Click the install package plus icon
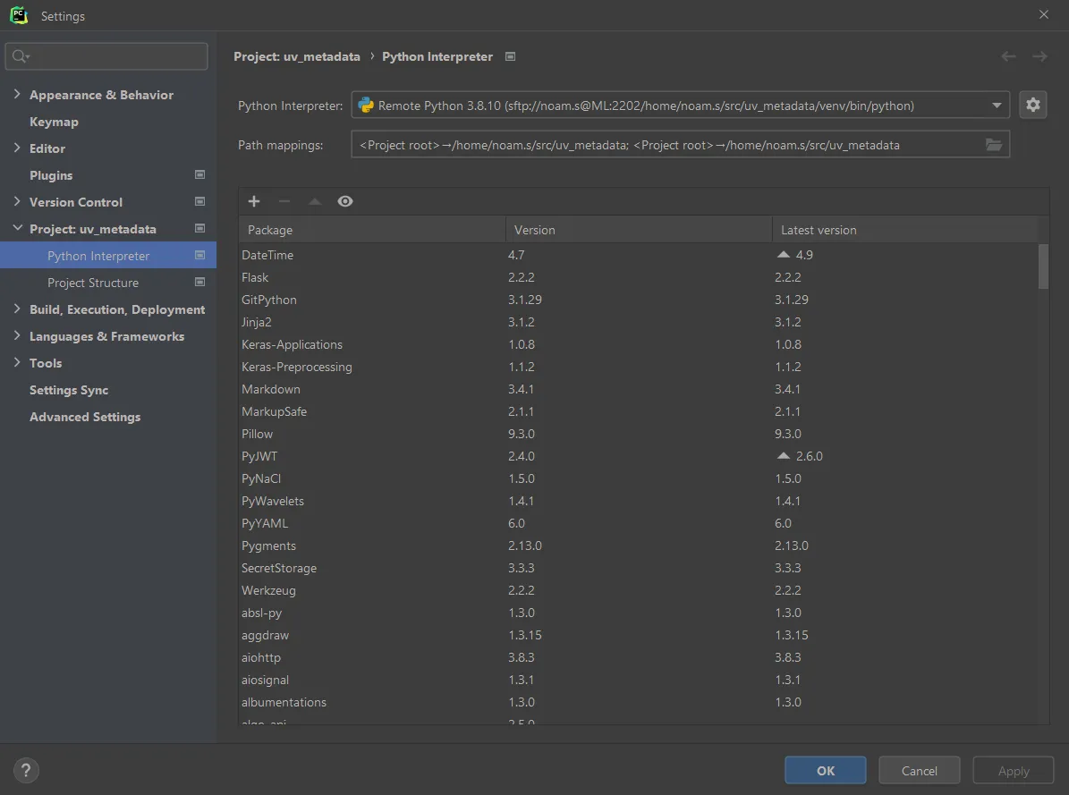 [254, 201]
